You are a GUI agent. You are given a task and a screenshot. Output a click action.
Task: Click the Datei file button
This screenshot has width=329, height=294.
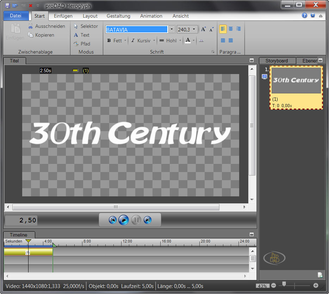click(15, 16)
